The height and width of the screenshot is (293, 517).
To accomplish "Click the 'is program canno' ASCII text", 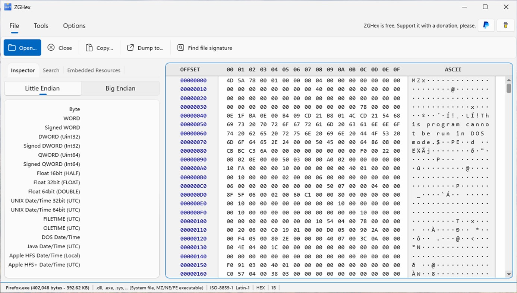I will (x=450, y=125).
